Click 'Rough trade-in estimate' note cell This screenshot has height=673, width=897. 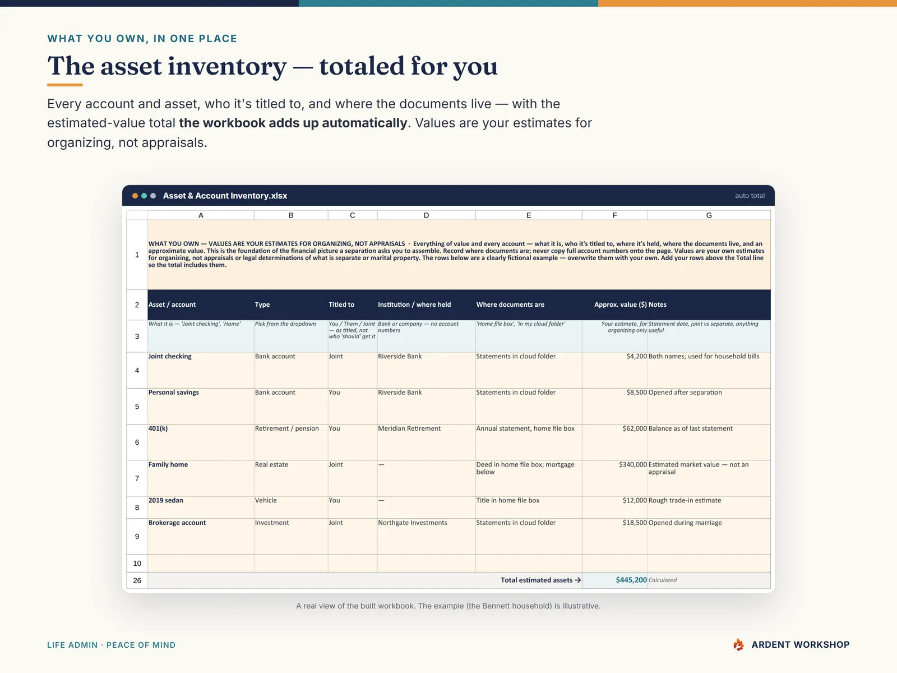pyautogui.click(x=709, y=508)
